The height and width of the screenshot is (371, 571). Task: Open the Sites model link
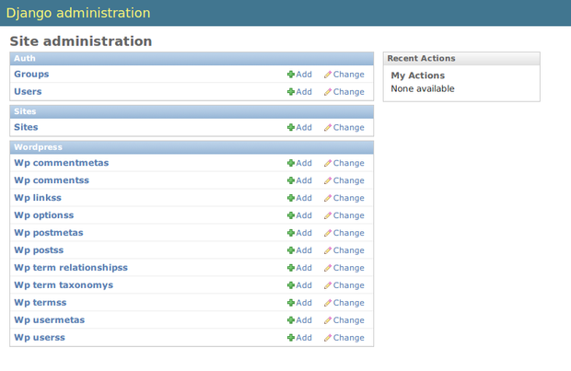pos(26,128)
